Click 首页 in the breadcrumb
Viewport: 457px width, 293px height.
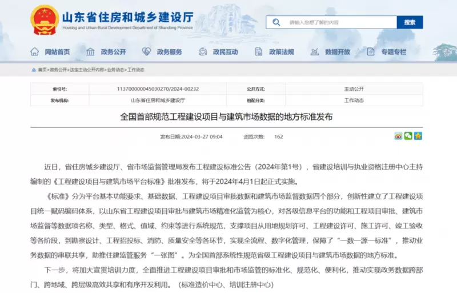(x=42, y=70)
